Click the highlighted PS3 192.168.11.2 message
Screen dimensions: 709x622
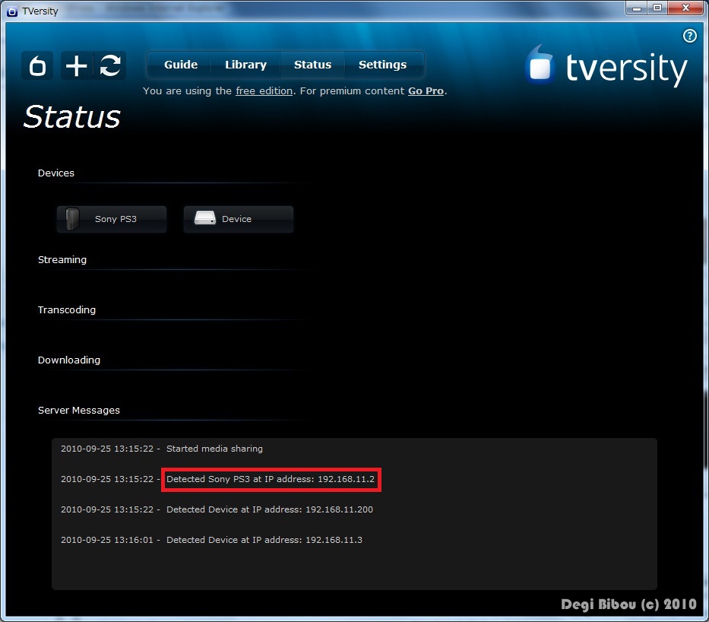coord(271,479)
